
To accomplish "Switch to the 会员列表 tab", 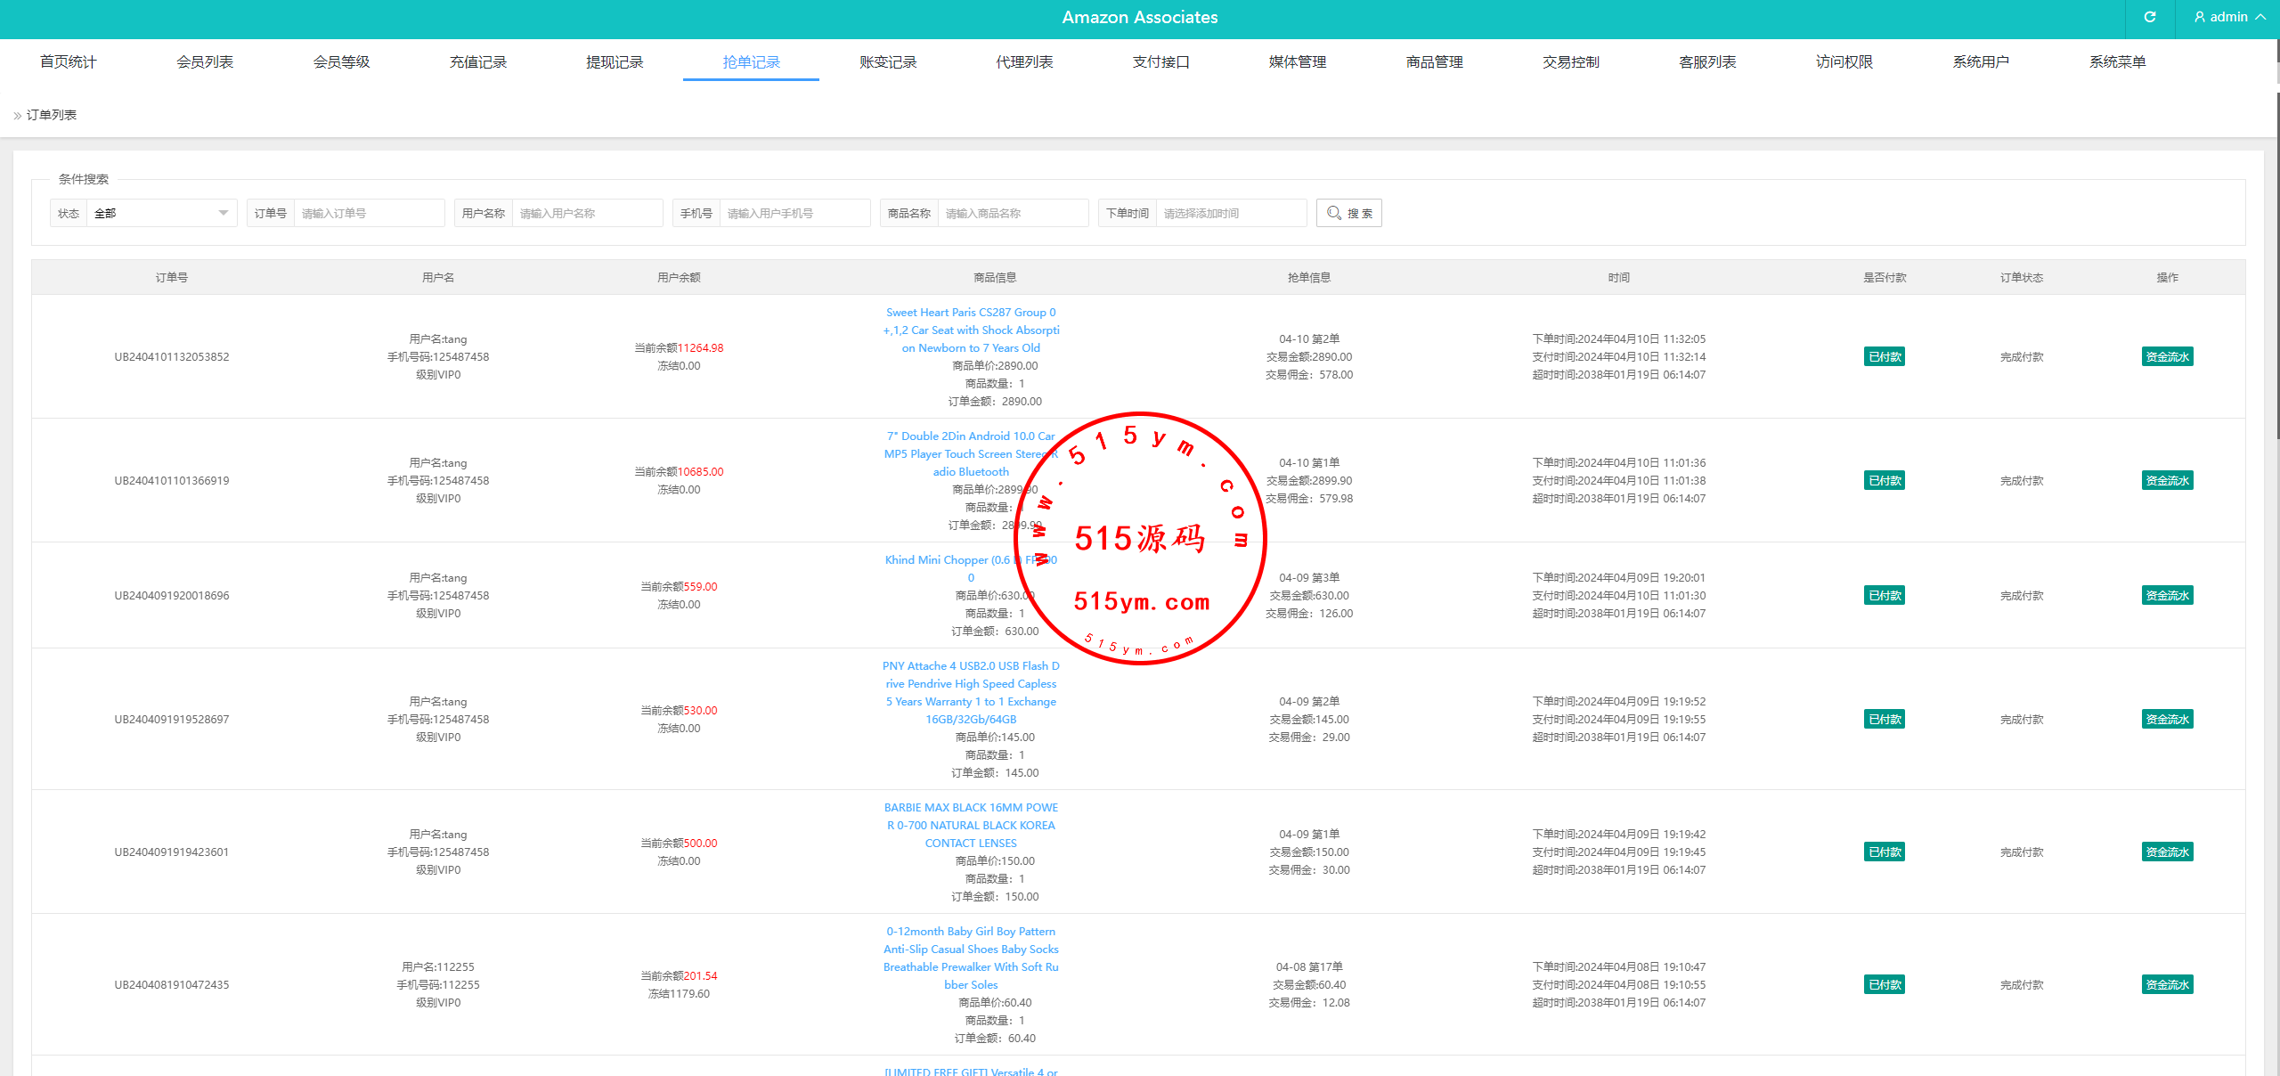I will click(x=205, y=61).
